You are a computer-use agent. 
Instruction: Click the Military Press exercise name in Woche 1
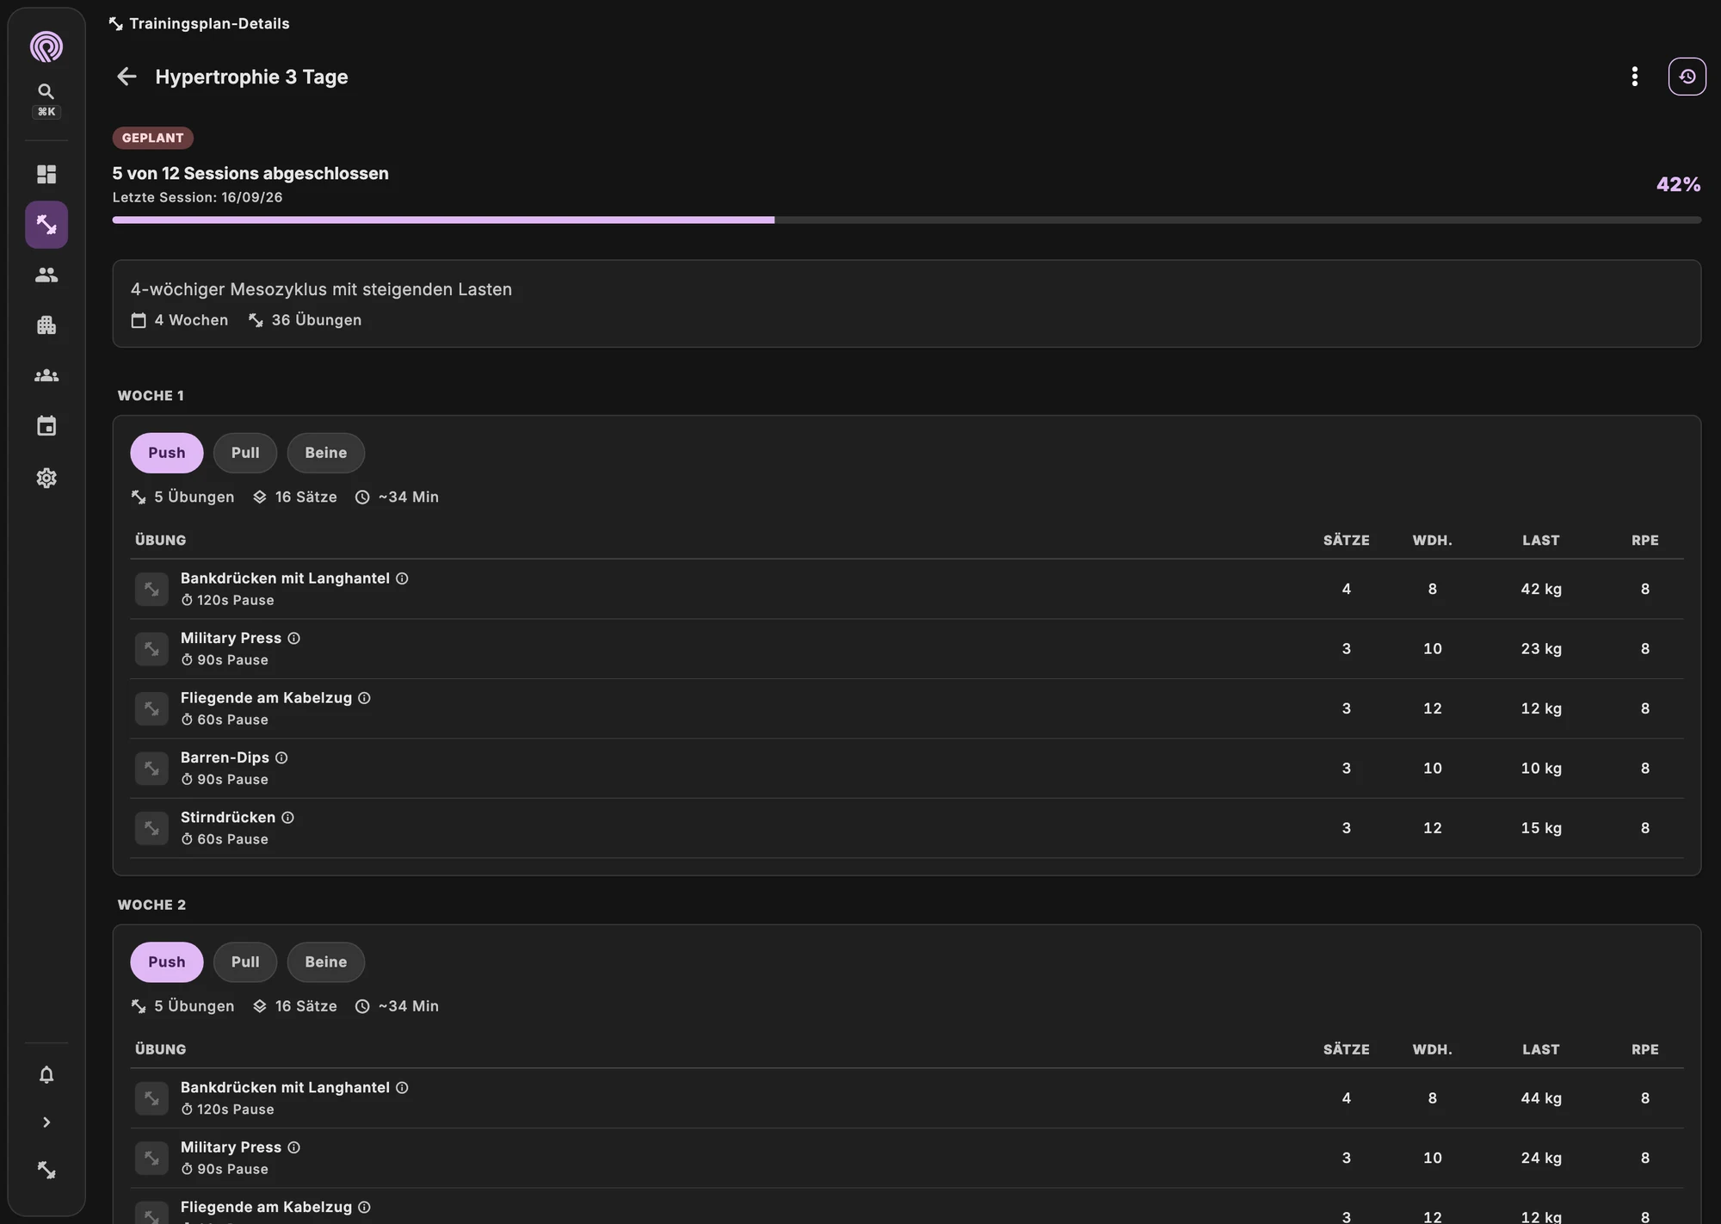click(231, 638)
